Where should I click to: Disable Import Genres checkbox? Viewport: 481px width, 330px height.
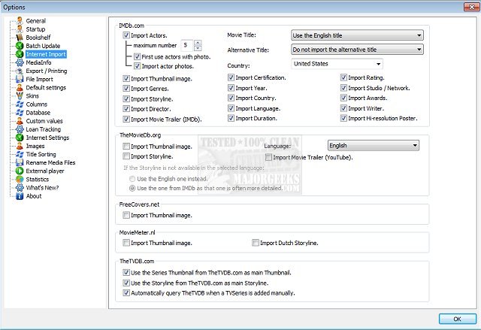point(126,89)
